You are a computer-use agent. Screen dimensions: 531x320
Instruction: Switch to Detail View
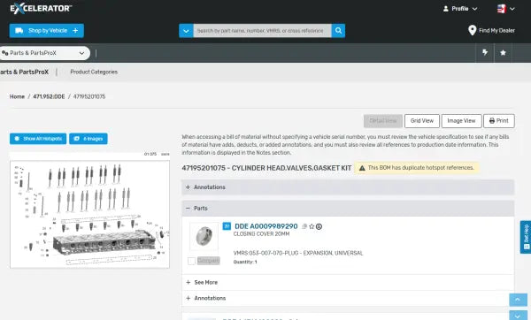383,121
